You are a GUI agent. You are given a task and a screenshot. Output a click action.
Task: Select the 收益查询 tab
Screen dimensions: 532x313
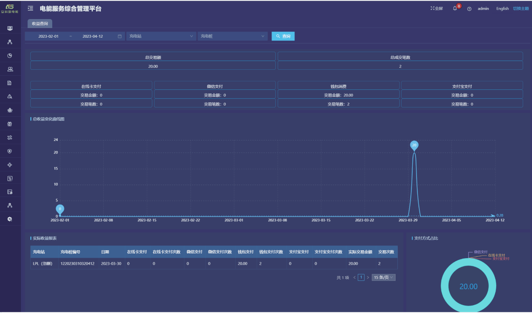click(x=40, y=23)
